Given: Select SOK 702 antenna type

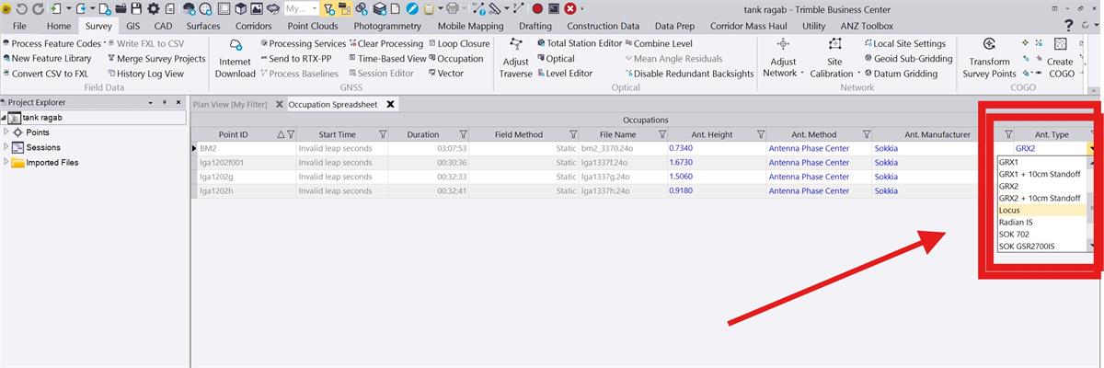Looking at the screenshot, I should coord(1041,235).
